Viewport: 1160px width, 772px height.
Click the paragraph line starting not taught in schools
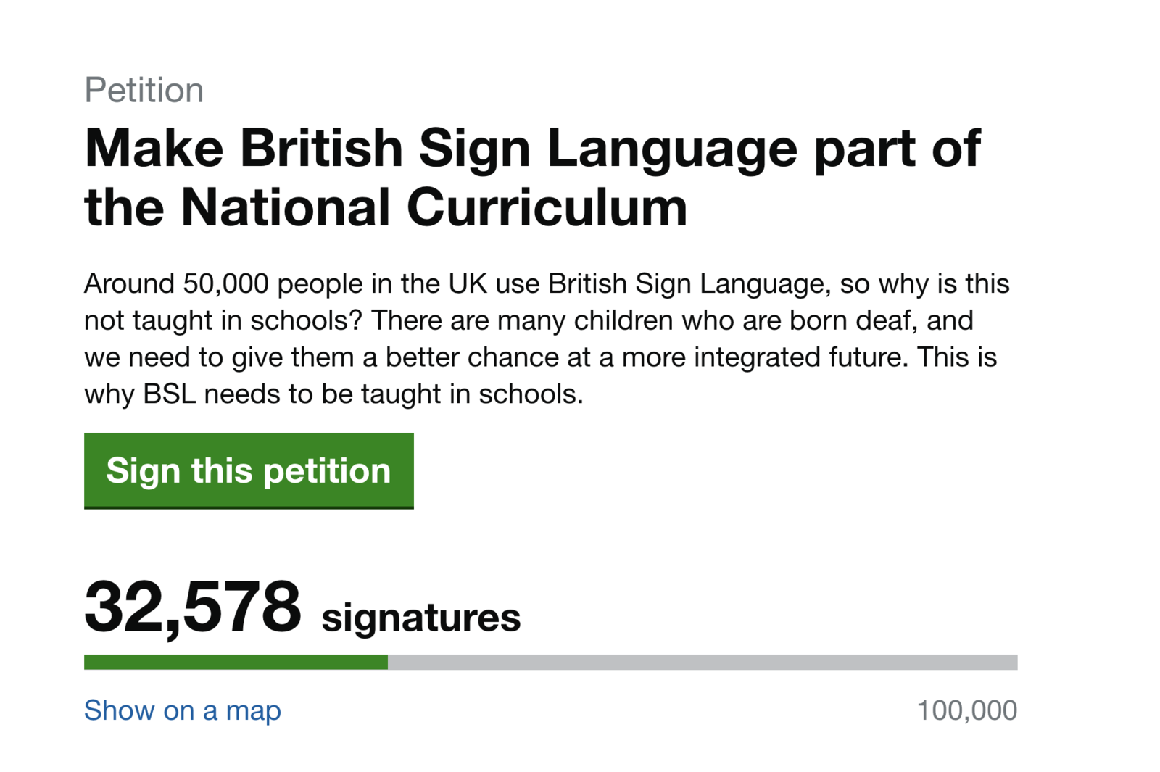(x=529, y=320)
